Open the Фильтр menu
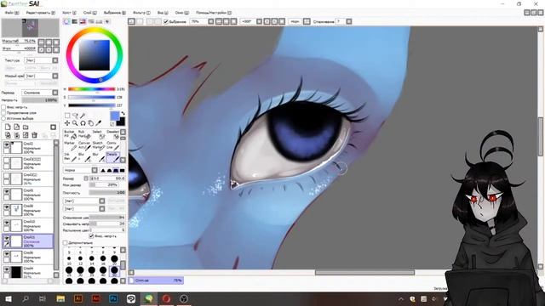 141,13
